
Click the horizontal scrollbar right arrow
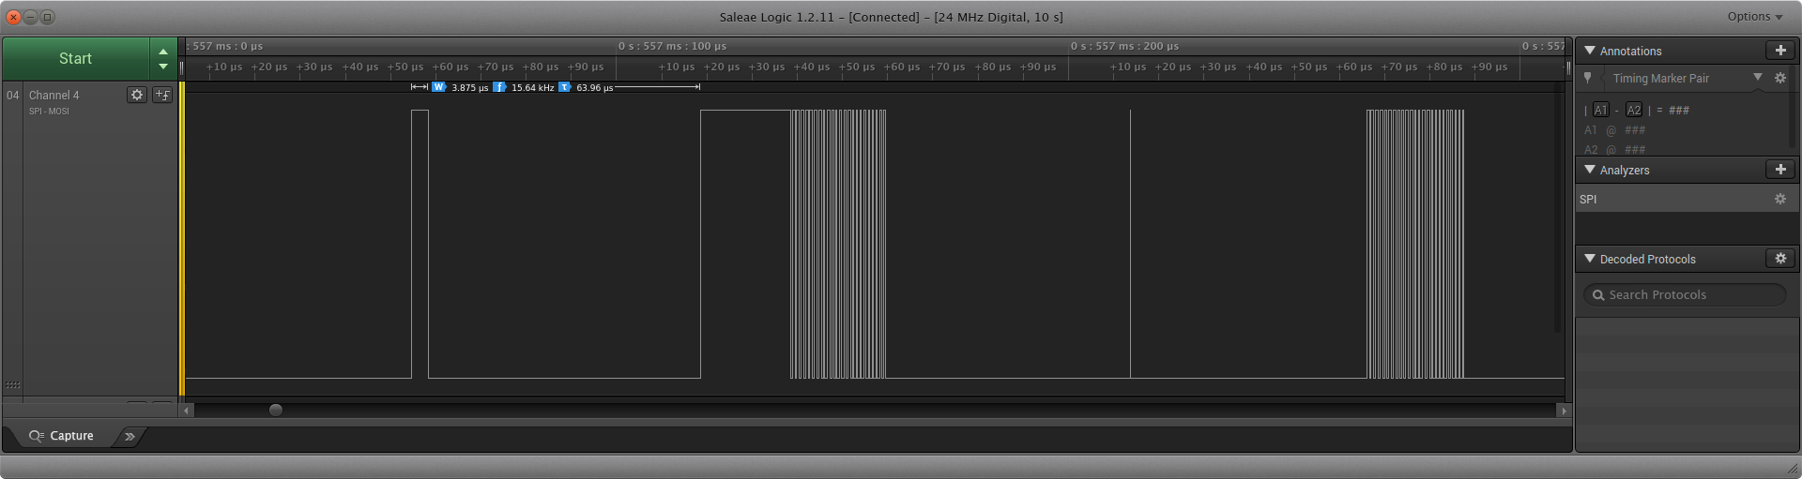[x=1563, y=411]
